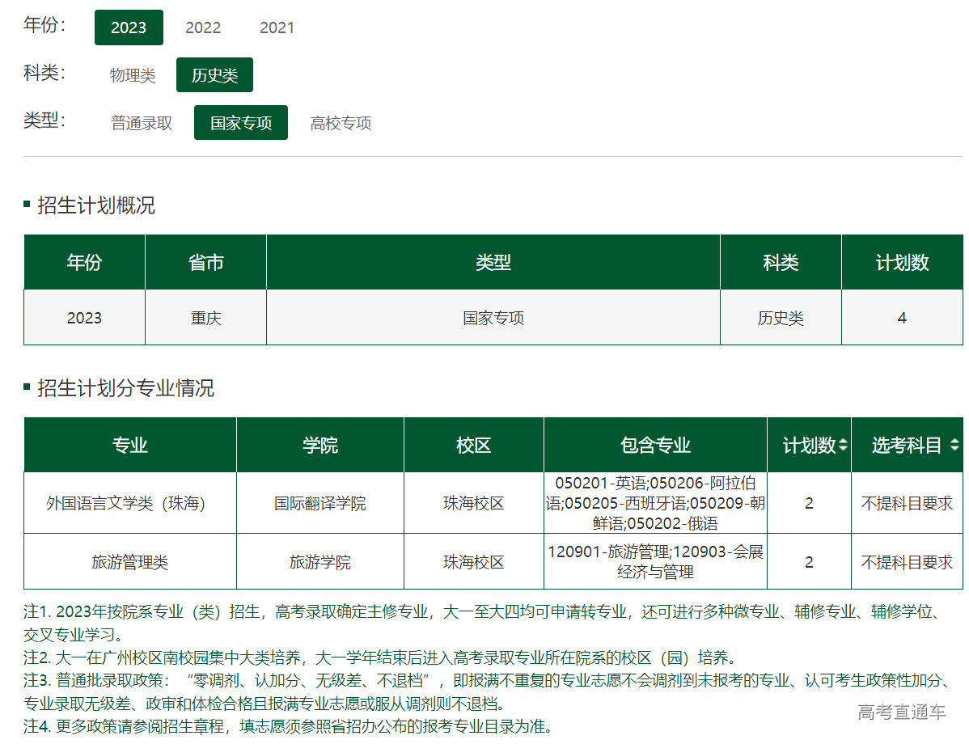969x744 pixels.
Task: Open the 外国语言文学类（珠海）major row
Action: [x=129, y=503]
